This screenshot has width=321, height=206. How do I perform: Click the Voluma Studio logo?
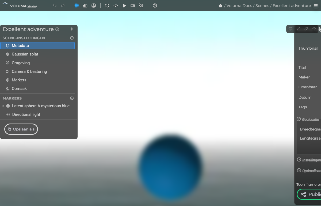tap(20, 6)
